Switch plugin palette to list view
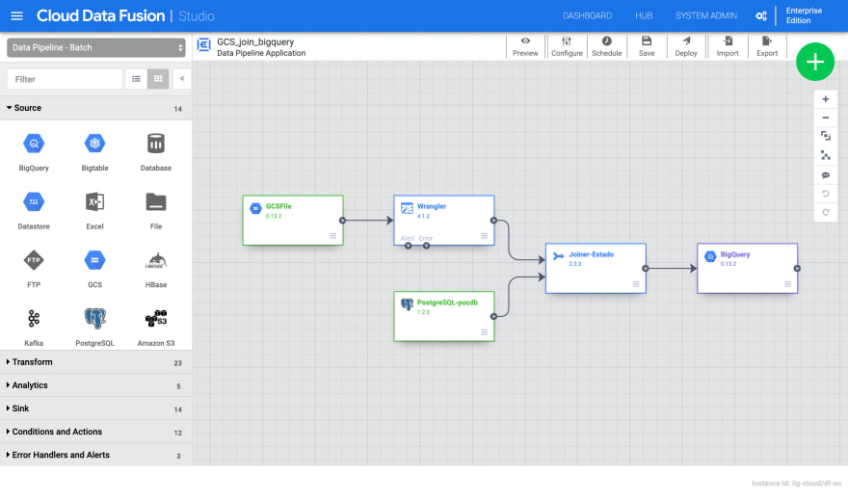Screen dimensions: 848x501 [136, 79]
